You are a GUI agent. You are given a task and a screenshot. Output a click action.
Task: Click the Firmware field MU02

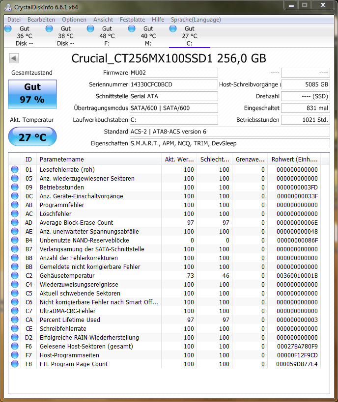(x=174, y=73)
